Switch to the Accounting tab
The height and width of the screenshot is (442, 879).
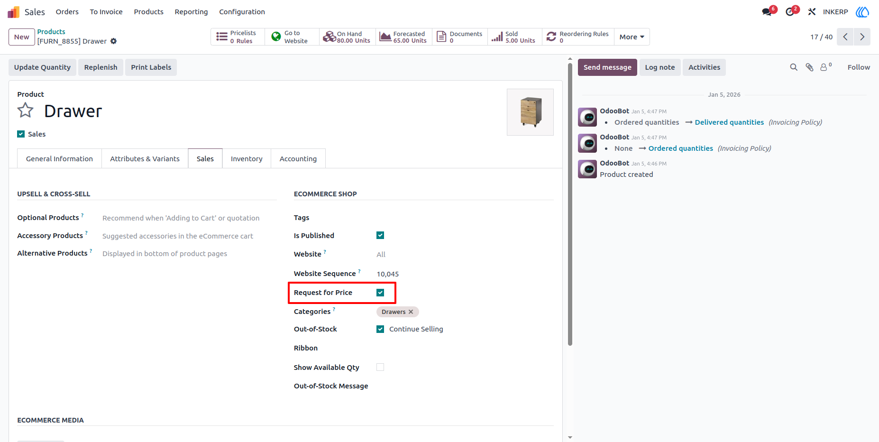point(298,159)
